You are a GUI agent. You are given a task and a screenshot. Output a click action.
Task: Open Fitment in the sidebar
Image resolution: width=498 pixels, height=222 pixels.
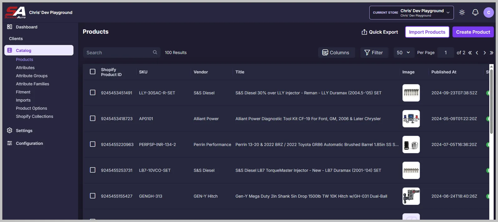coord(23,92)
